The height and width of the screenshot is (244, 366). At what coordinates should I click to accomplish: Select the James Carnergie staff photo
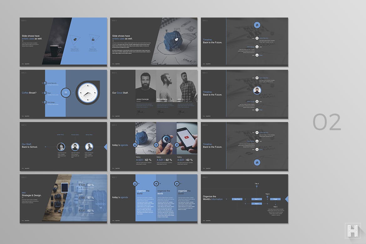145,86
